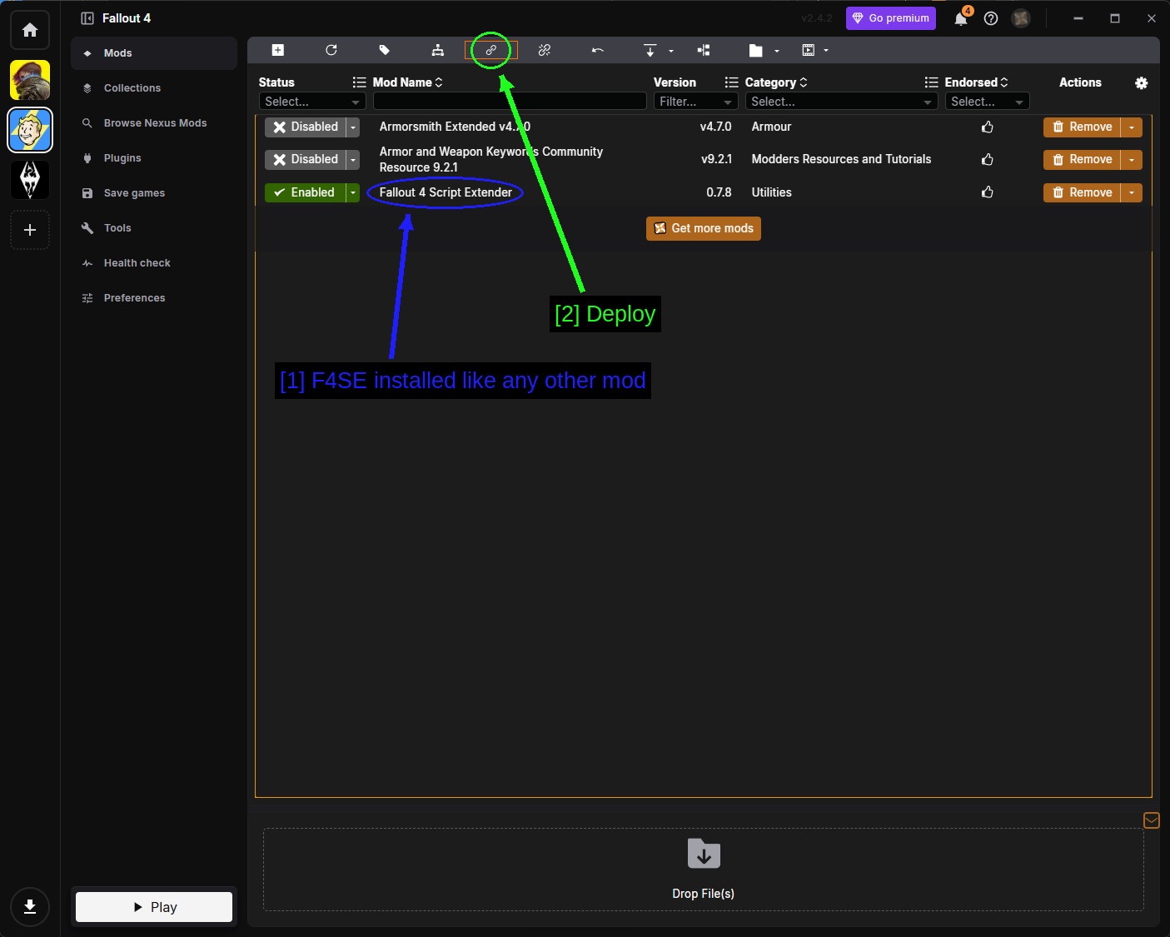Click the circular refresh arrow in the mods toolbar
This screenshot has height=937, width=1170.
tap(331, 50)
